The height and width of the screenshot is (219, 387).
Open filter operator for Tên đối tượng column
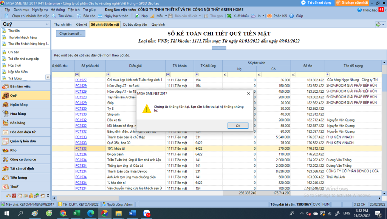[x=327, y=74]
